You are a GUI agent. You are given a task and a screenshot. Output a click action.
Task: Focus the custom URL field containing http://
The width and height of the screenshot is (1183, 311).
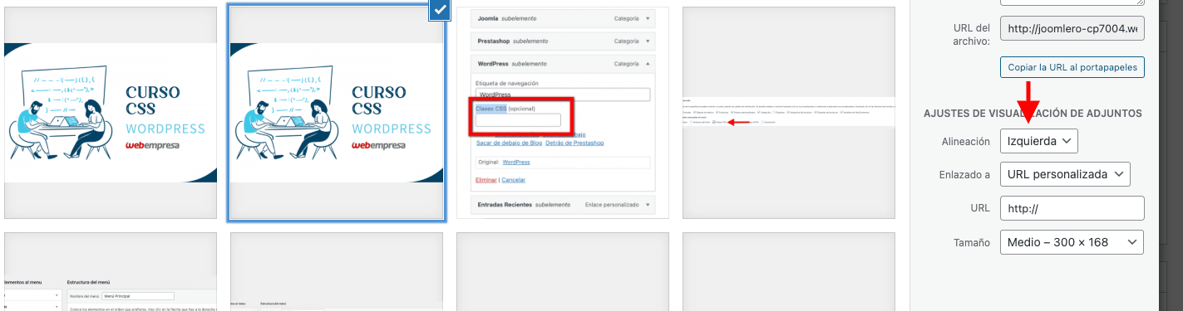pyautogui.click(x=1072, y=208)
